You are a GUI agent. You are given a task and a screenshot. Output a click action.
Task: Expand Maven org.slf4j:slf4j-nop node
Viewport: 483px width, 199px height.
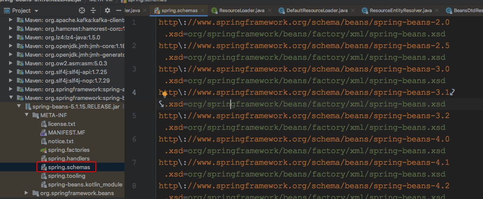click(11, 80)
